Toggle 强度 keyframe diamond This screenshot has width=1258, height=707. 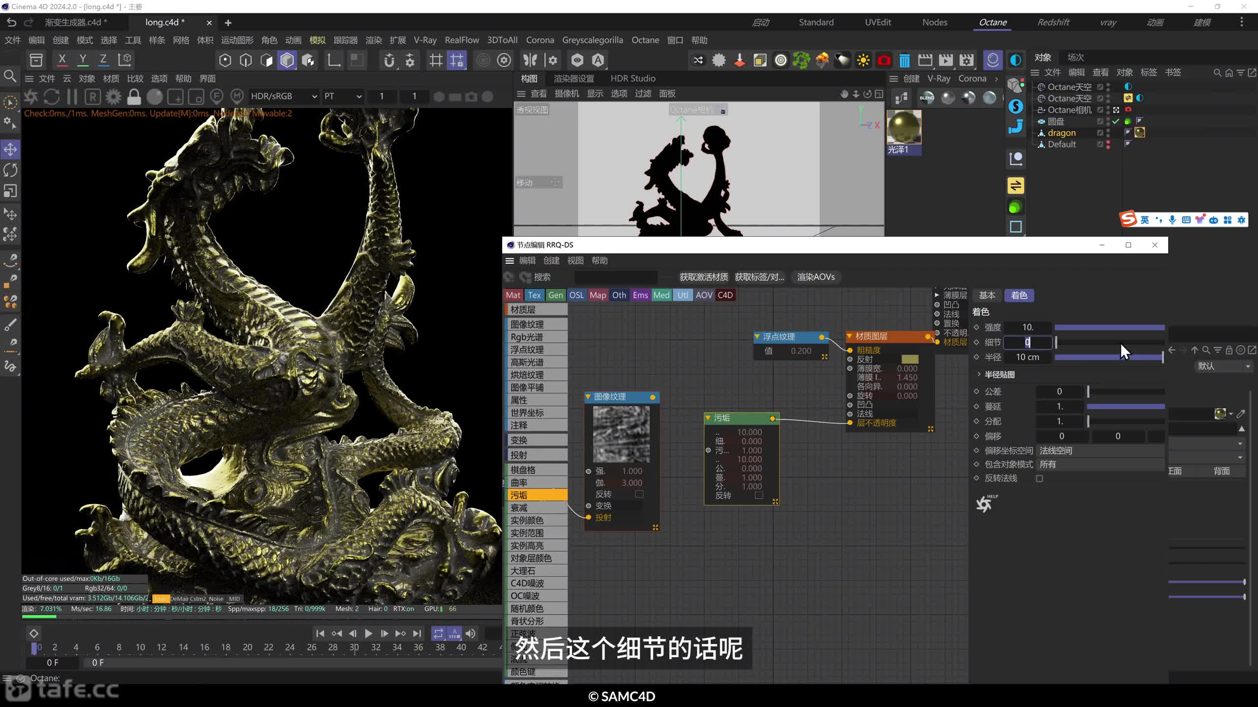[x=976, y=327]
